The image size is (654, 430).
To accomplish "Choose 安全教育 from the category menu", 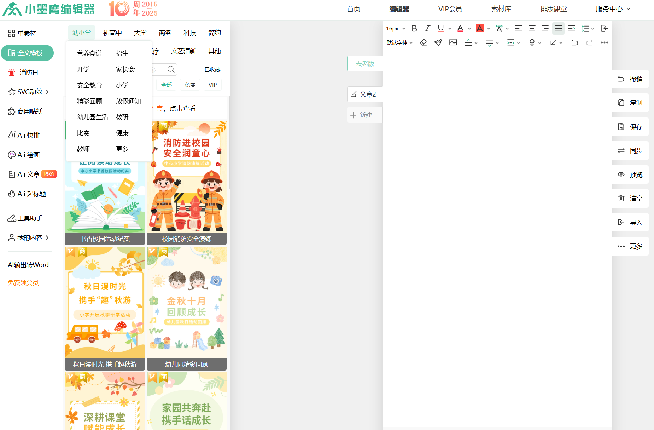I will tap(89, 85).
